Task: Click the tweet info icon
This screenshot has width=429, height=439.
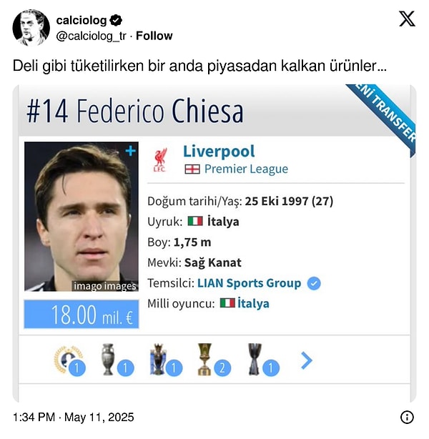Action: (x=406, y=418)
